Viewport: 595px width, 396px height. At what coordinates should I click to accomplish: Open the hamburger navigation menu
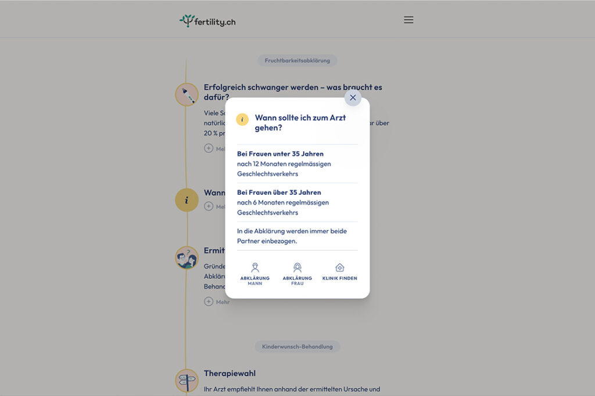click(408, 20)
